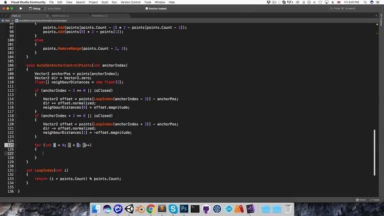The image size is (384, 216).
Task: Open the File menu
Action: (x=51, y=2)
